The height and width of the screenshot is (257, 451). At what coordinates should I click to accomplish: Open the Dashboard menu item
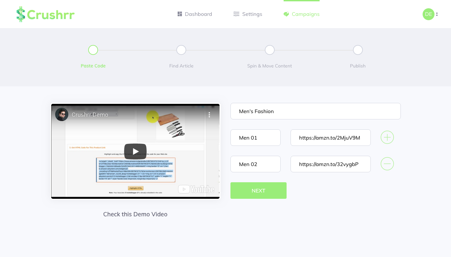(x=195, y=14)
